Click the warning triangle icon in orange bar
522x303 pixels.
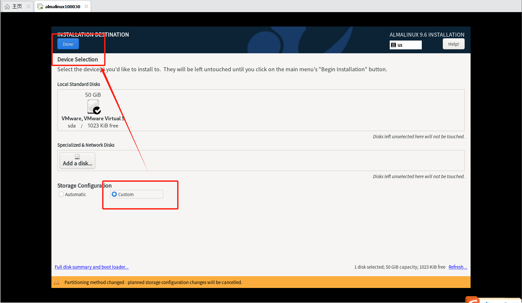point(57,282)
